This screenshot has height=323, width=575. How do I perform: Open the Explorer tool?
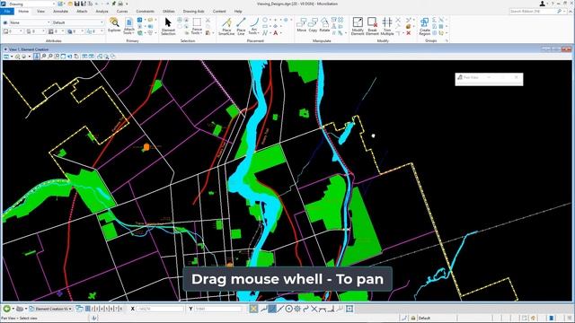[x=114, y=25]
